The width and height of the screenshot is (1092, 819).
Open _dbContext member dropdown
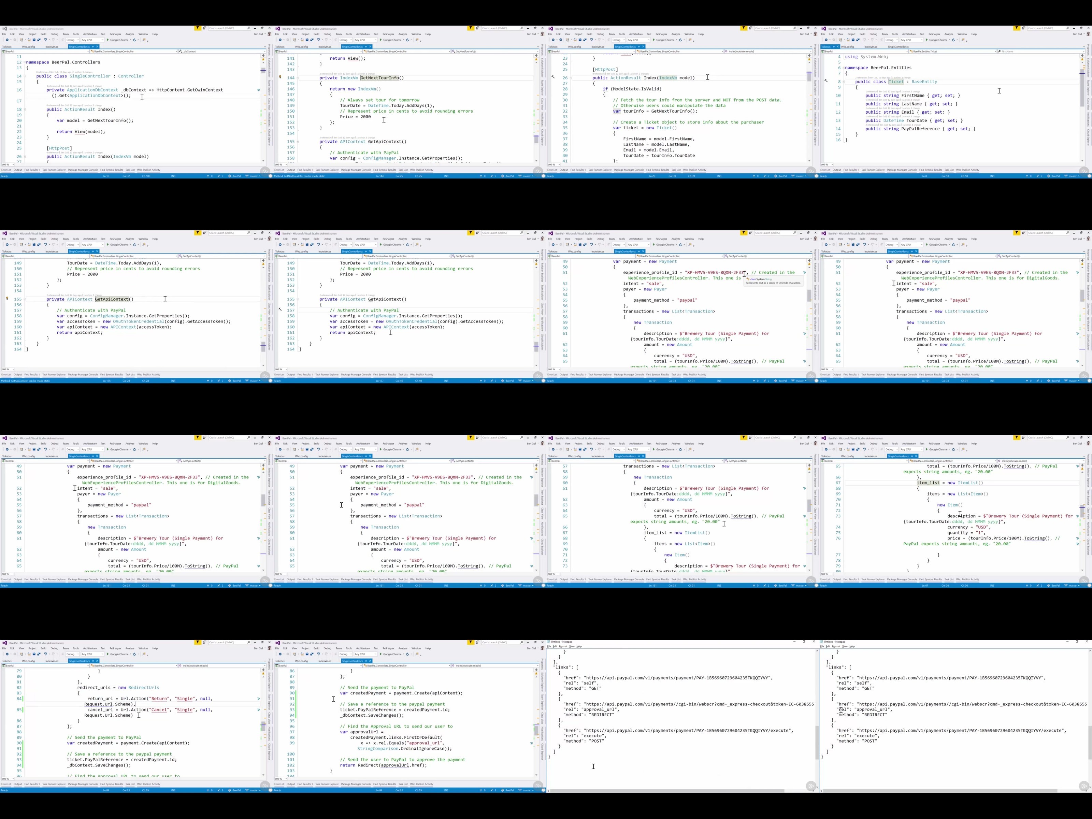point(222,51)
